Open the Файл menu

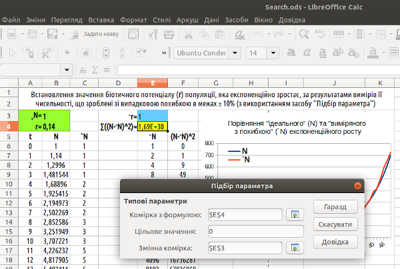point(11,20)
